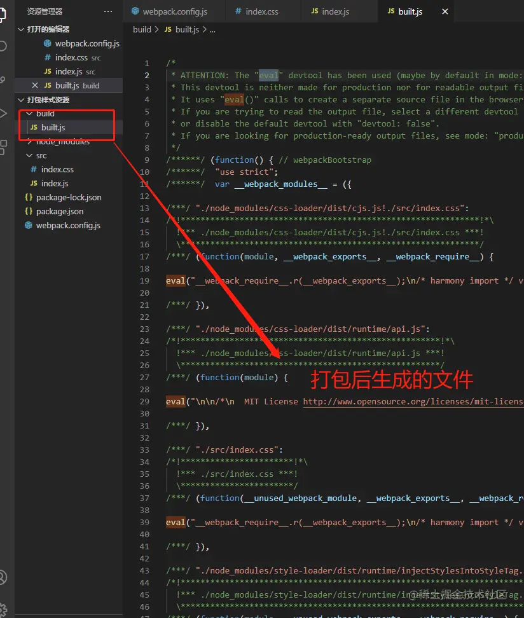Open explorer panel more actions ellipsis
This screenshot has width=524, height=618.
point(108,11)
